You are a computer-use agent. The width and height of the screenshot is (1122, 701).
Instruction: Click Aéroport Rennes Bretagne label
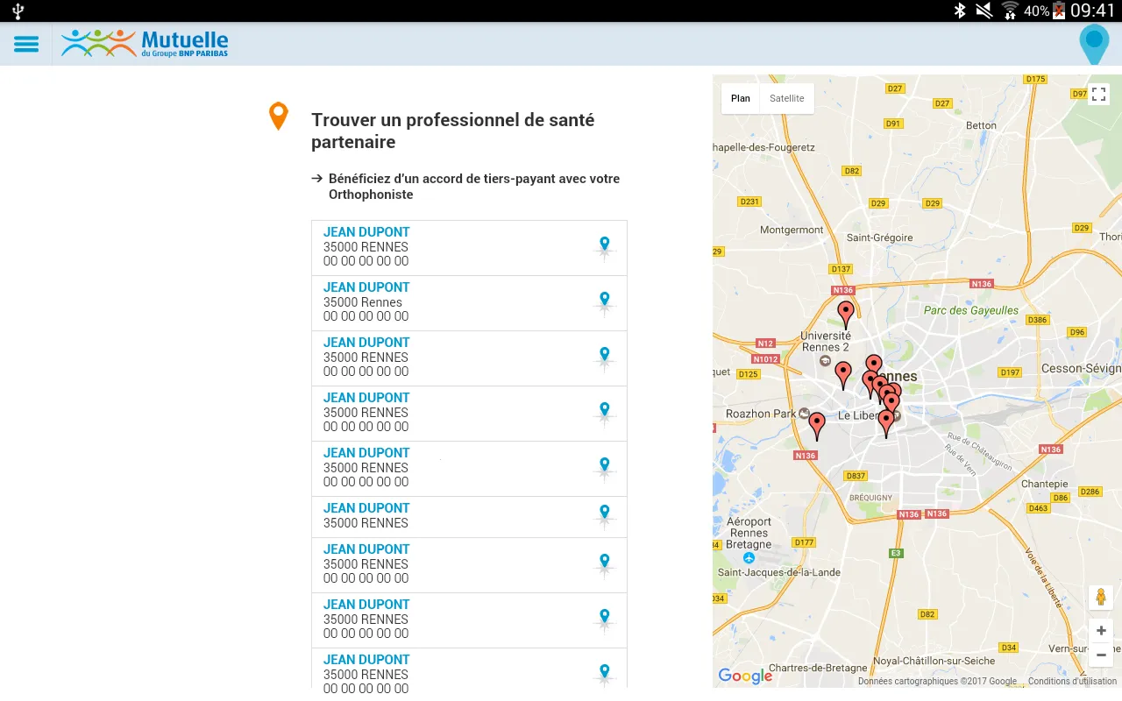click(x=749, y=533)
